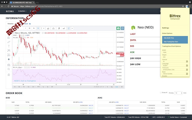Check the Show All checkbox

pos(161,93)
